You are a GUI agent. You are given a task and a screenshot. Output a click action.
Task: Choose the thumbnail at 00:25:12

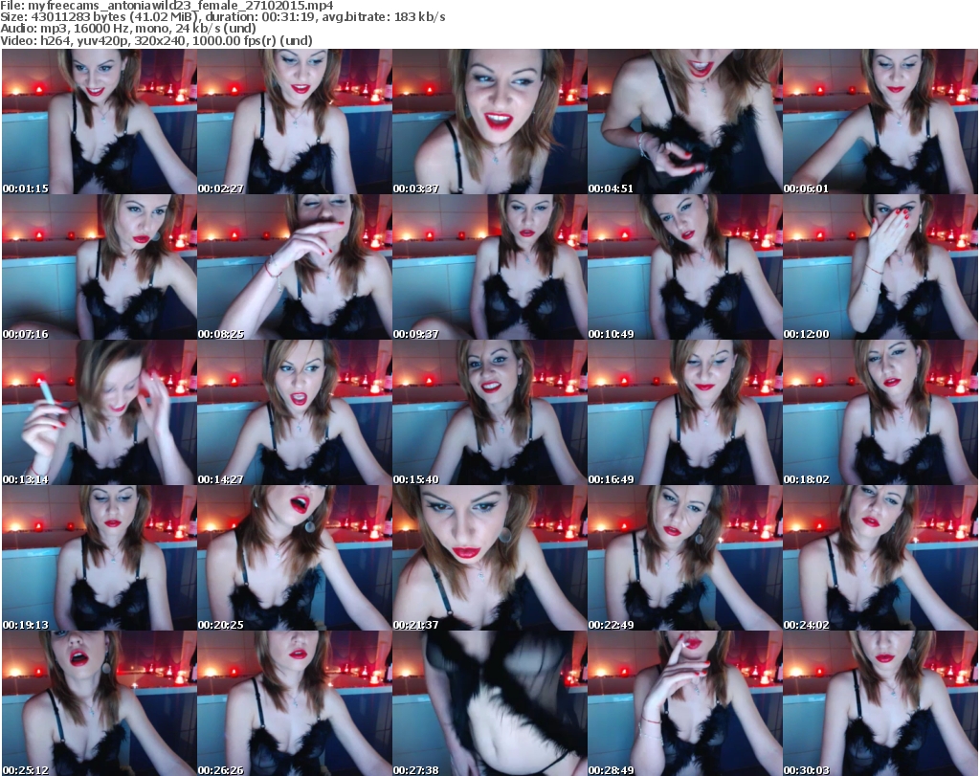100,703
